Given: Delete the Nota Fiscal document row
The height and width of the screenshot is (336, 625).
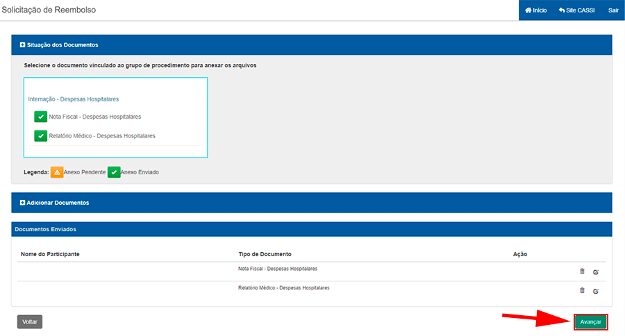Looking at the screenshot, I should tap(582, 271).
